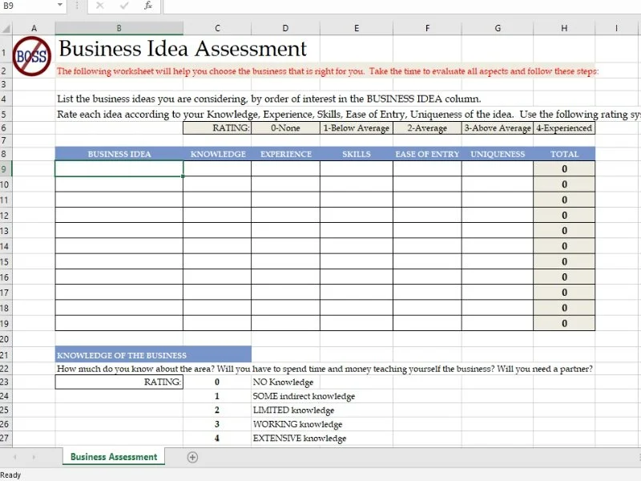This screenshot has width=641, height=481.
Task: Select column D header
Action: 285,28
